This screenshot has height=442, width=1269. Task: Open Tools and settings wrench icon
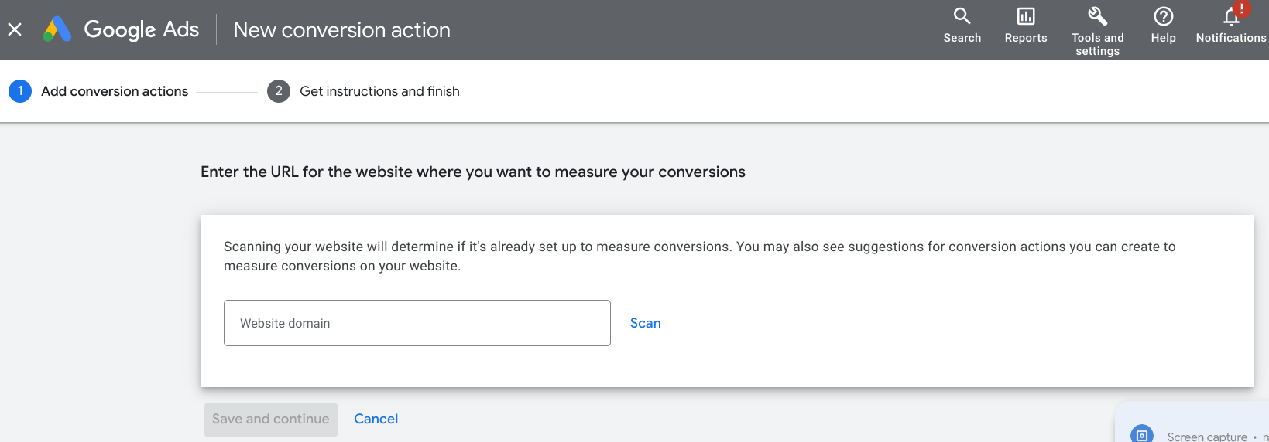point(1097,16)
